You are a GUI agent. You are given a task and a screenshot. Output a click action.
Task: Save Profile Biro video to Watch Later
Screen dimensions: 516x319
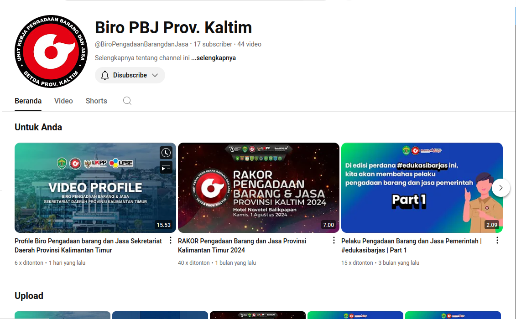(x=166, y=152)
